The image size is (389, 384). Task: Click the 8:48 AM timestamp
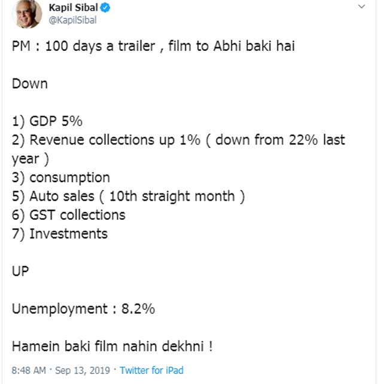point(29,370)
